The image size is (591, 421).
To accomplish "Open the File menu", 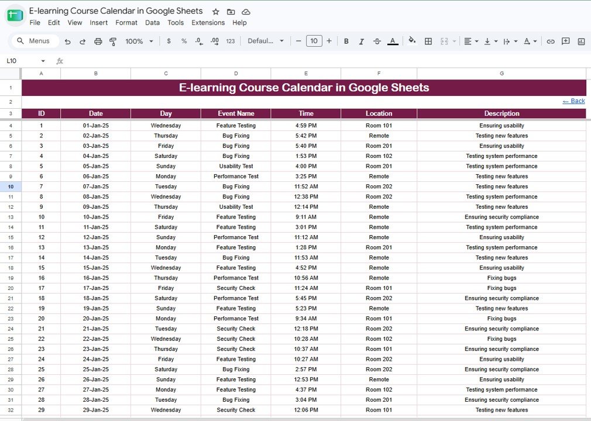I will pos(35,23).
